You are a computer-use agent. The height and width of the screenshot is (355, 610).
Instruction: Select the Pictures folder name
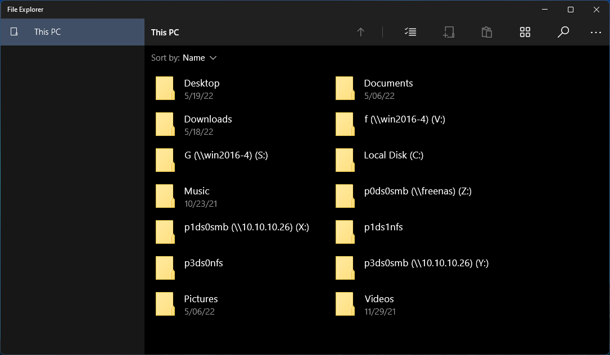coord(201,299)
